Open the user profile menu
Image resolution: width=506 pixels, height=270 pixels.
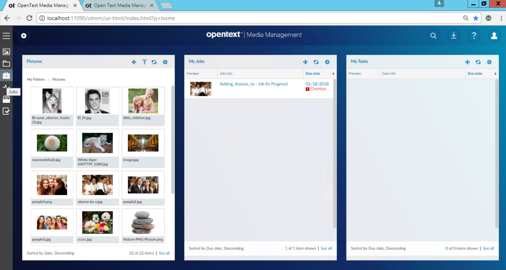[x=494, y=35]
